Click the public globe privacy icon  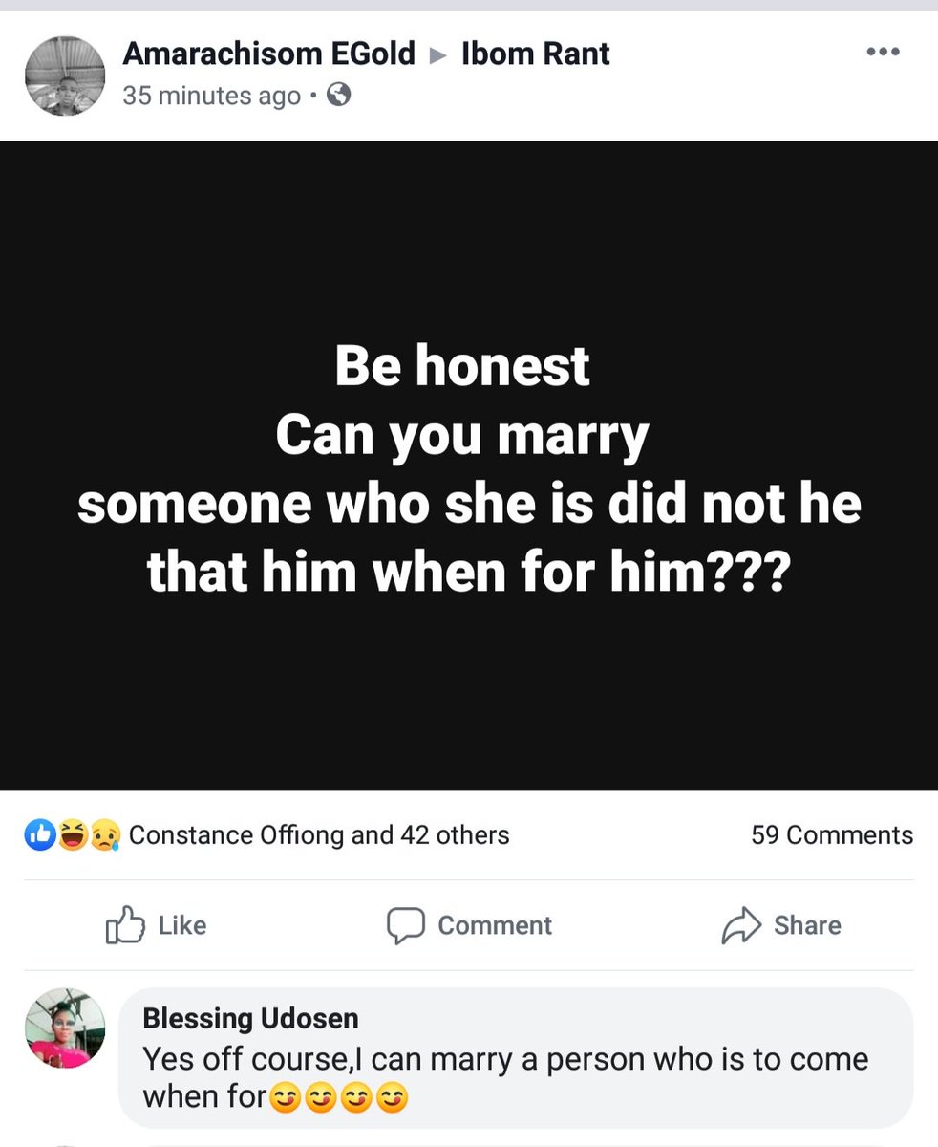coord(338,95)
